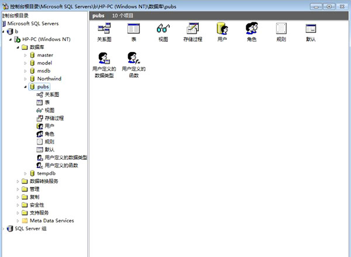
Task: Select HP-PC (Windows NT) server label
Action: pyautogui.click(x=46, y=39)
